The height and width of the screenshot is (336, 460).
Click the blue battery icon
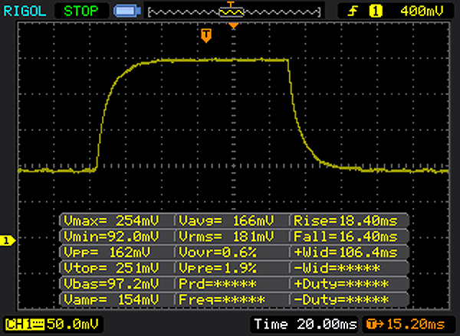click(x=127, y=11)
